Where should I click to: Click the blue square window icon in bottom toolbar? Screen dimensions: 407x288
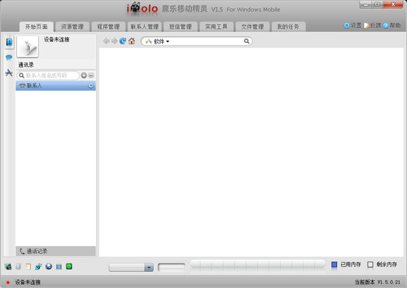pos(59,266)
